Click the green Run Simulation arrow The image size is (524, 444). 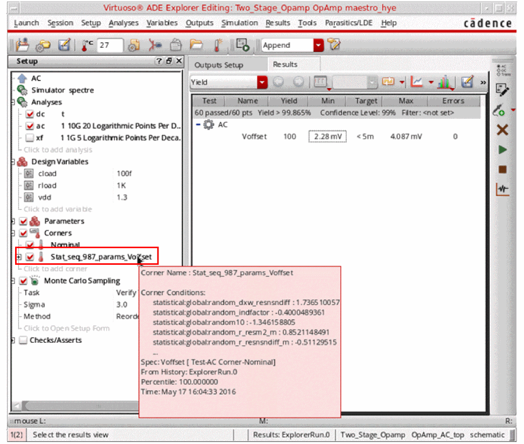(502, 150)
